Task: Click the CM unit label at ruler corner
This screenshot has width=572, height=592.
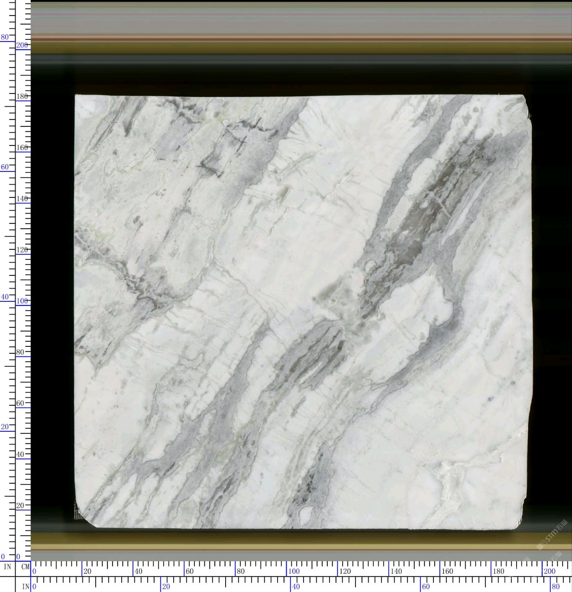Action: click(x=25, y=567)
